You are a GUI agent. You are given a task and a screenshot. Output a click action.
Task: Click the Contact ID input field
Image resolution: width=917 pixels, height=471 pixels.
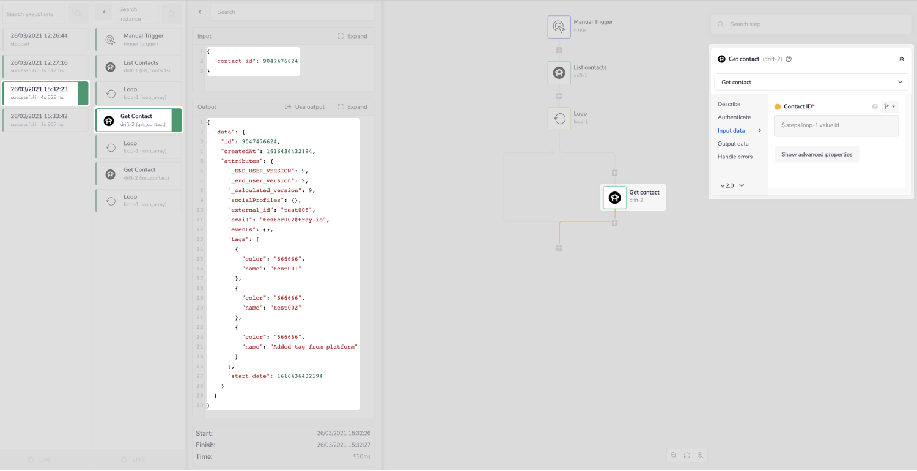click(x=836, y=125)
